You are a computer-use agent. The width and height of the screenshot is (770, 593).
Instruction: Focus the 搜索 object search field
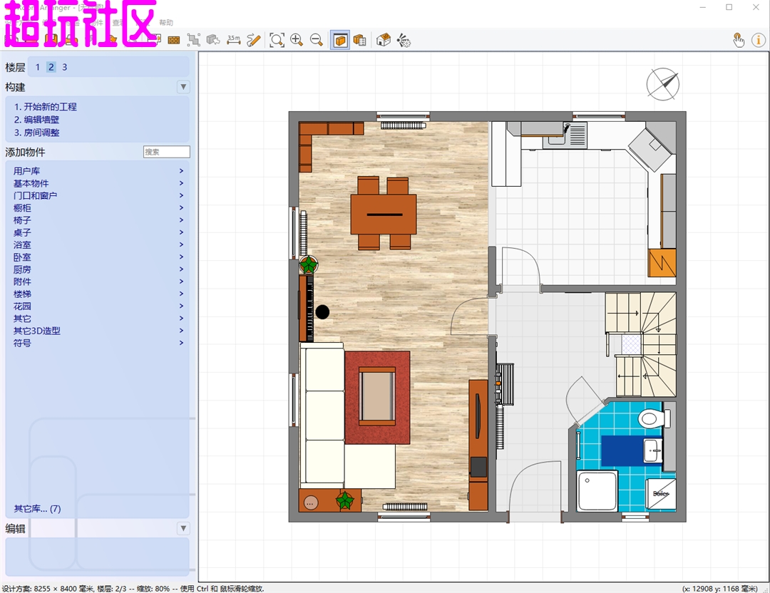click(166, 152)
